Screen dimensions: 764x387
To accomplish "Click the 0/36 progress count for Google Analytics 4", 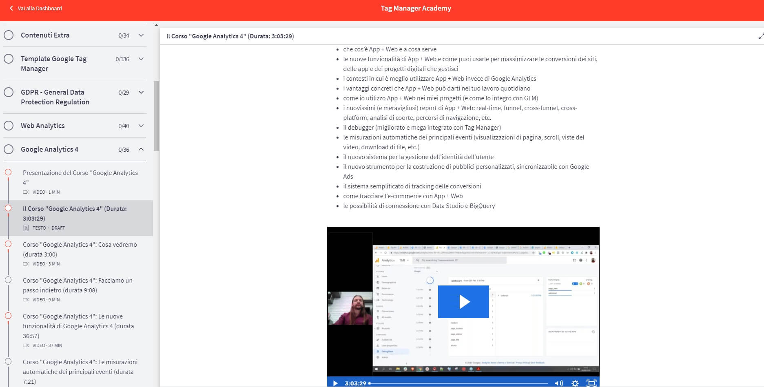I will tap(124, 150).
